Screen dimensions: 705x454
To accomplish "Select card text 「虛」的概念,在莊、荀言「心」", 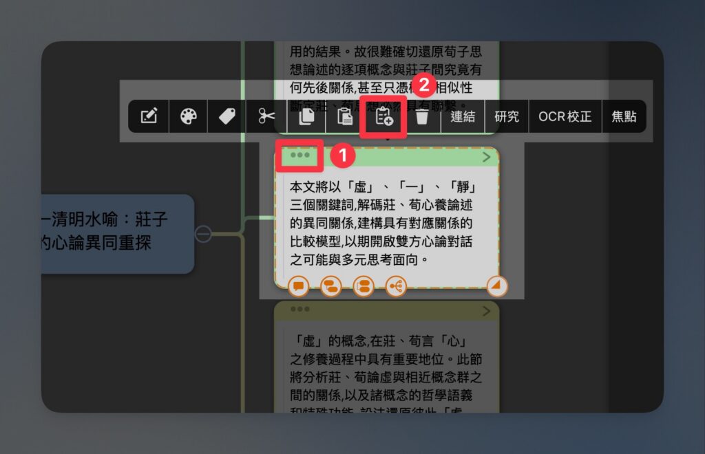I will click(x=378, y=340).
